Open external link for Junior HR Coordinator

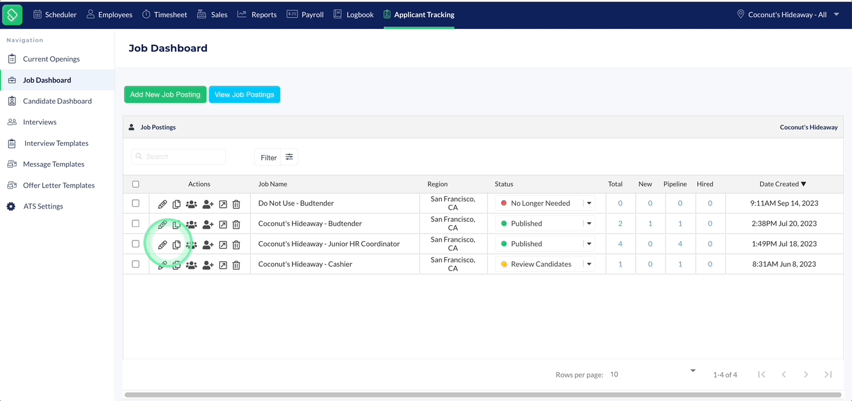coord(223,245)
